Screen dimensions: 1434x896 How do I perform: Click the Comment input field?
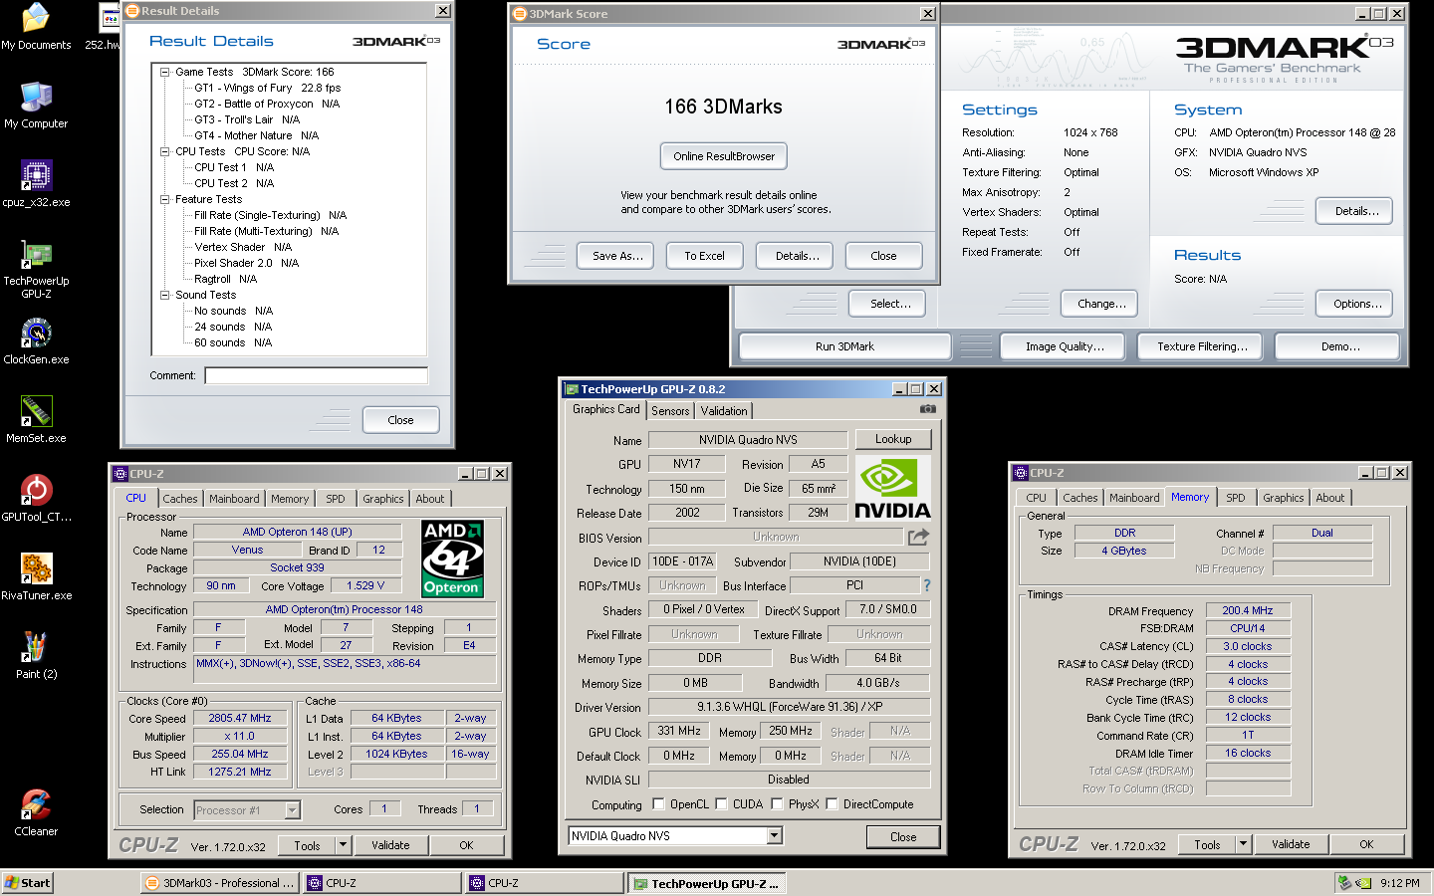(317, 375)
